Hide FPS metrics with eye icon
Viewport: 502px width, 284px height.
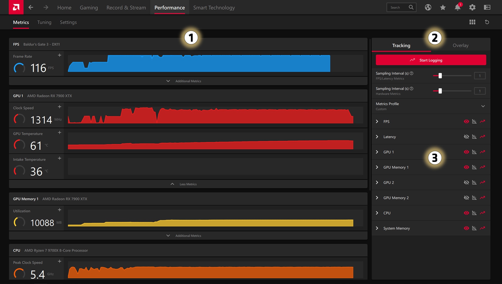[466, 121]
